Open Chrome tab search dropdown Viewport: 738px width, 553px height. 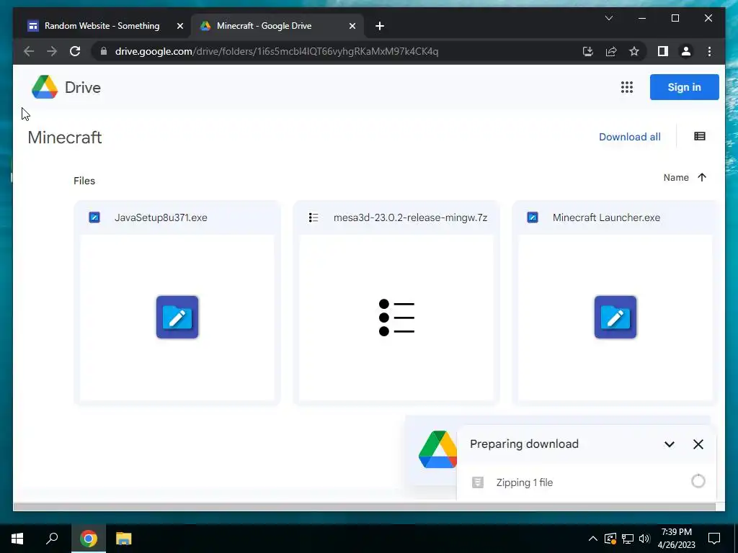(x=608, y=18)
